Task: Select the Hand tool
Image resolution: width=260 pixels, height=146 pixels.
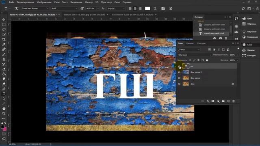Action: [x=4, y=109]
